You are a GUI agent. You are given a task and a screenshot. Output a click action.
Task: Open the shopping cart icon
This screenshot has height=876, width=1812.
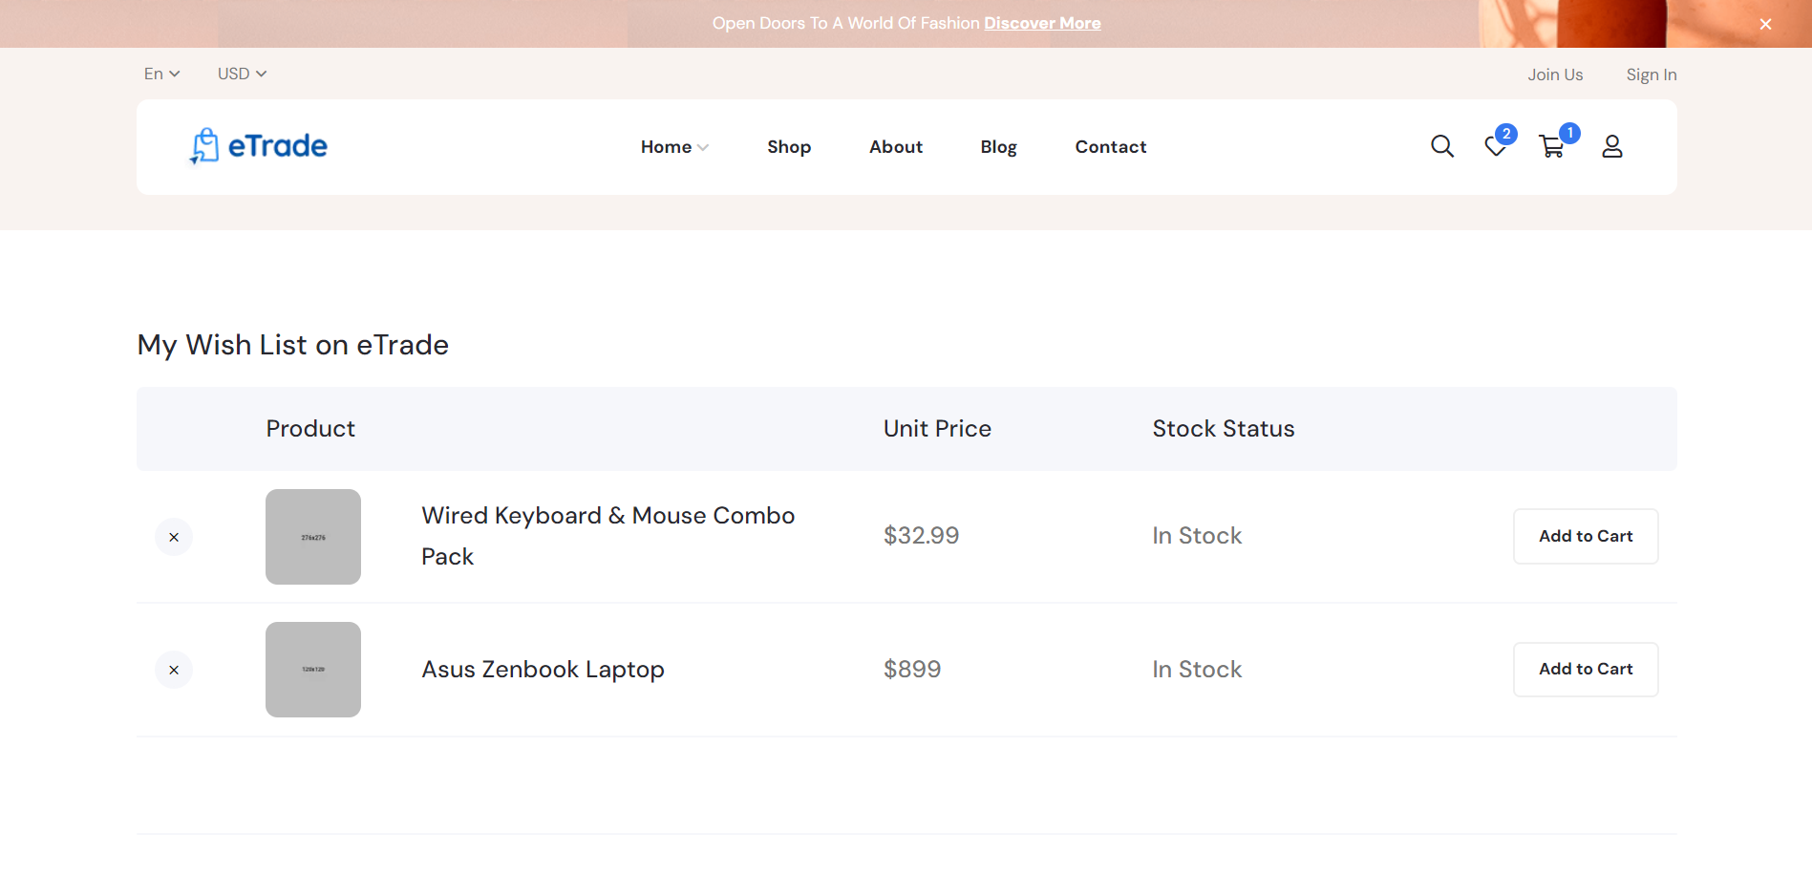click(1551, 146)
